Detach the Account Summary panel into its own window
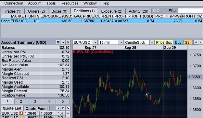Screen dimensions: 203x118 (x=68, y=42)
